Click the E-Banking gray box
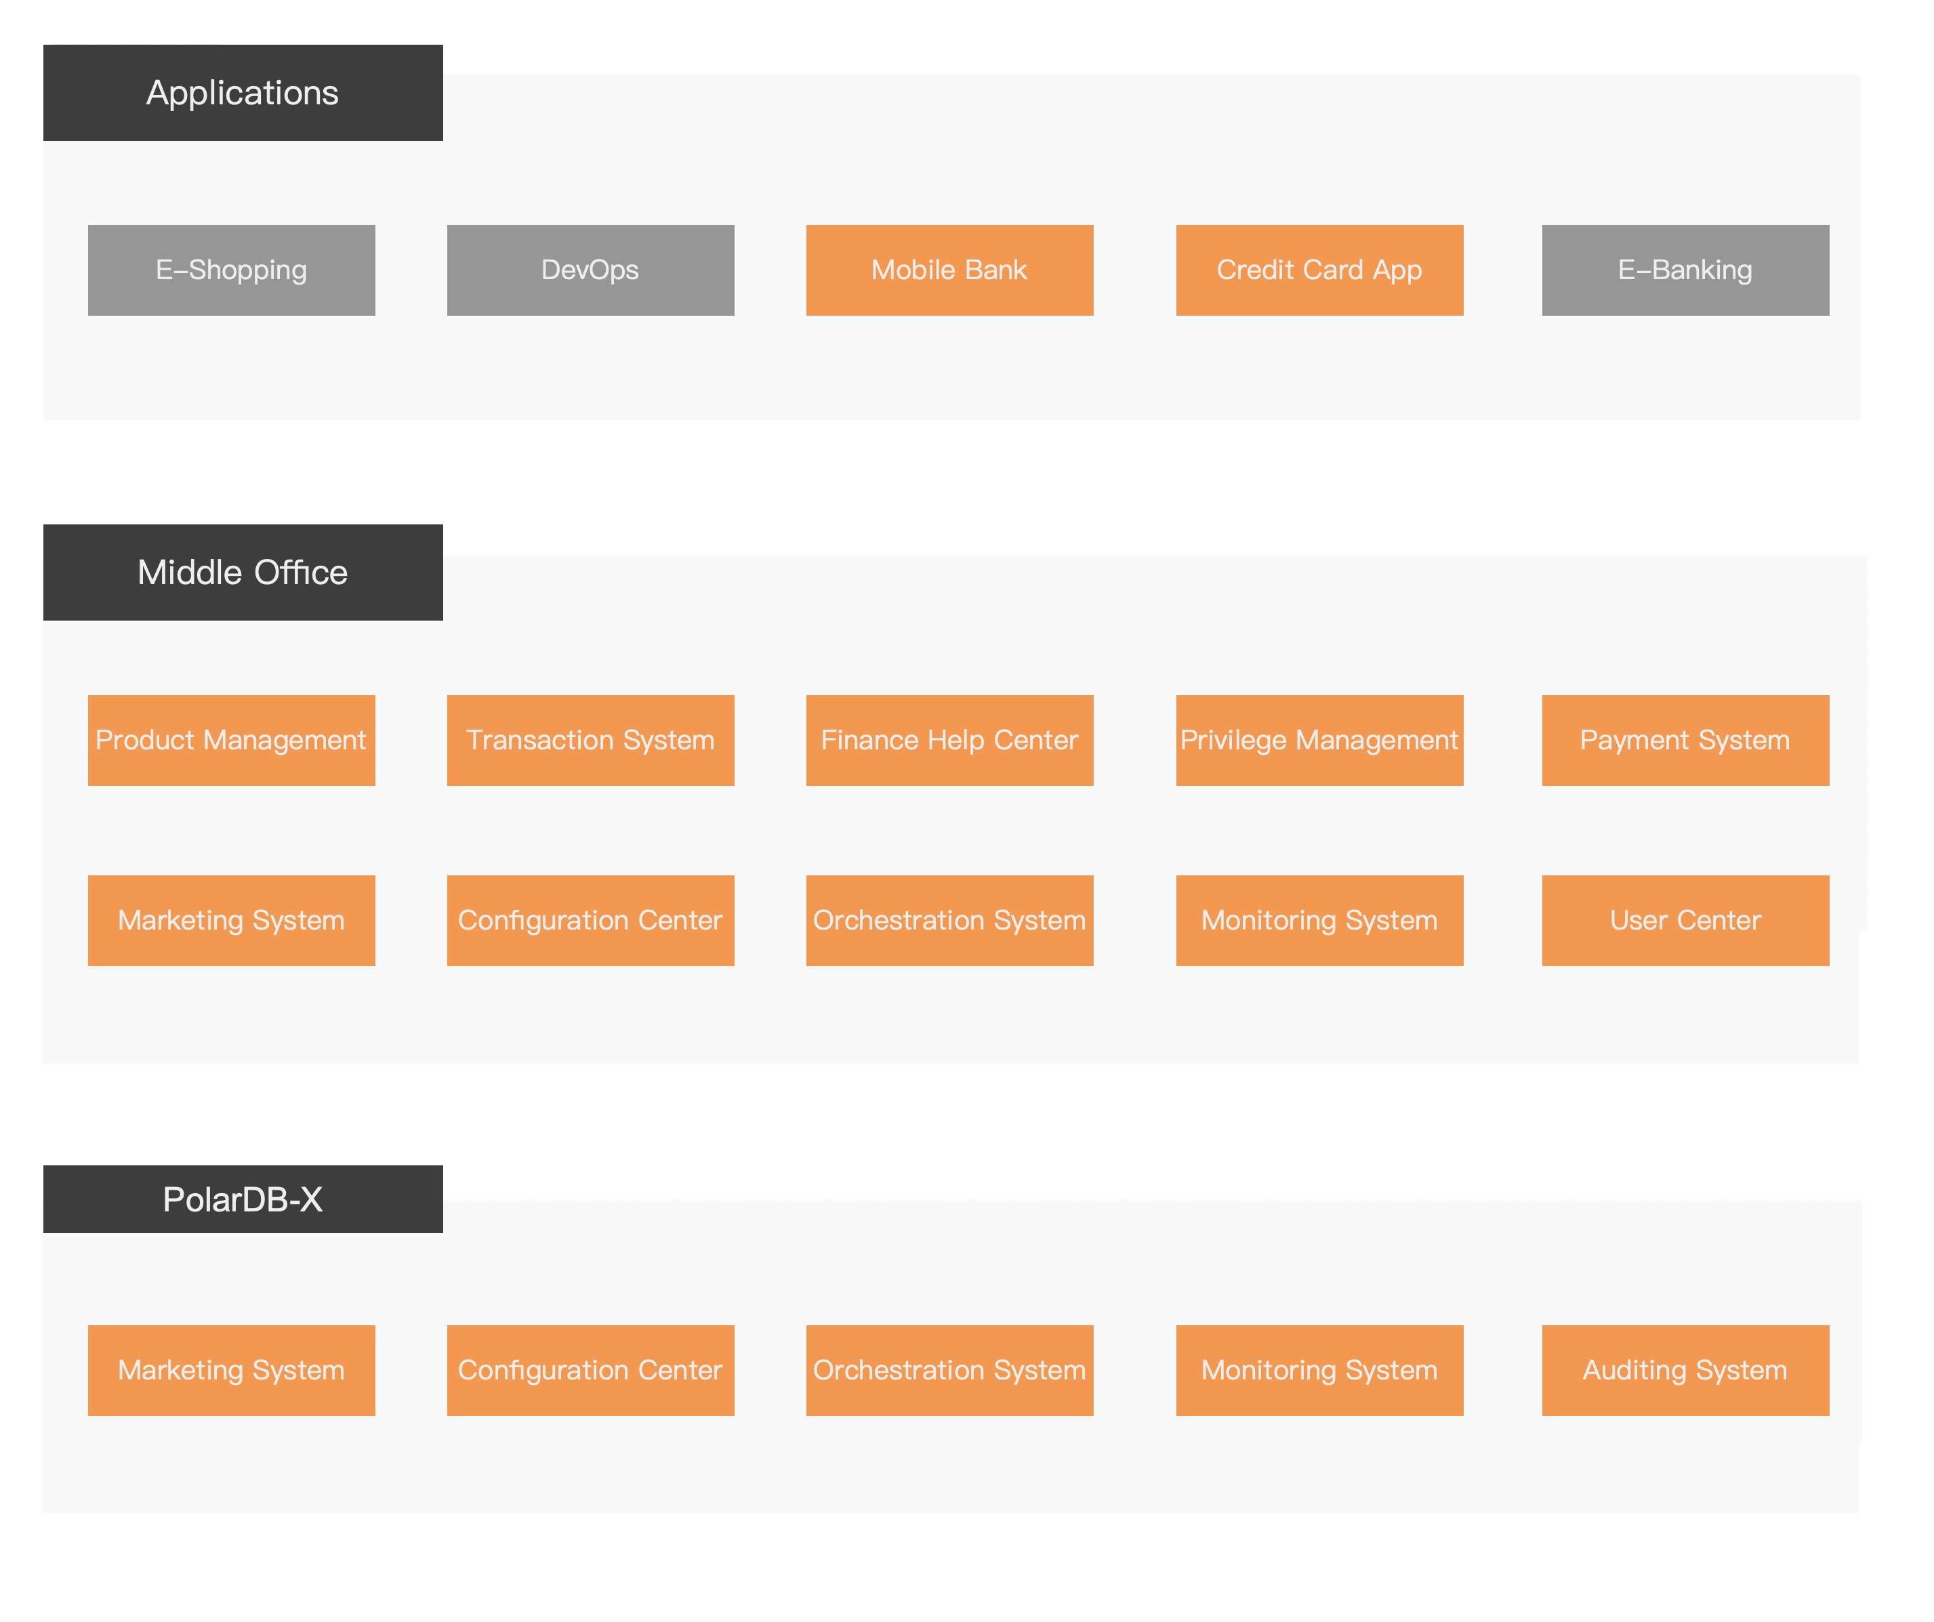1934x1622 pixels. (x=1685, y=270)
